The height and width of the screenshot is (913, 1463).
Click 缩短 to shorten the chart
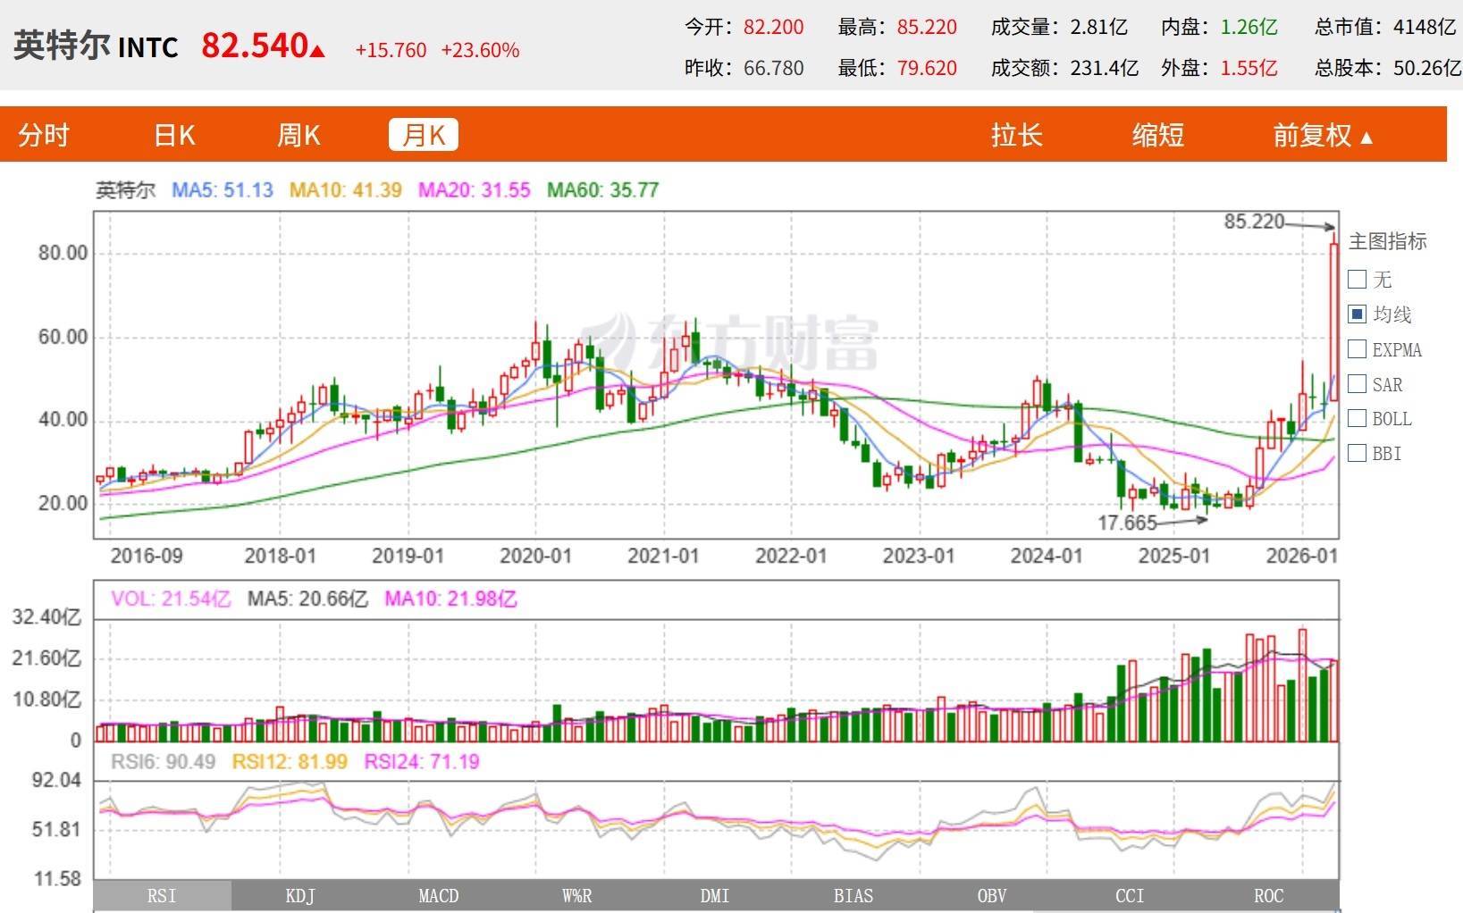tap(1157, 135)
